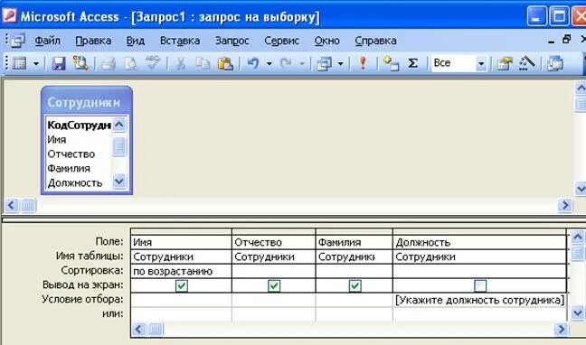Image resolution: width=586 pixels, height=345 pixels.
Task: Open the Undo history dropdown arrow
Action: 269,63
